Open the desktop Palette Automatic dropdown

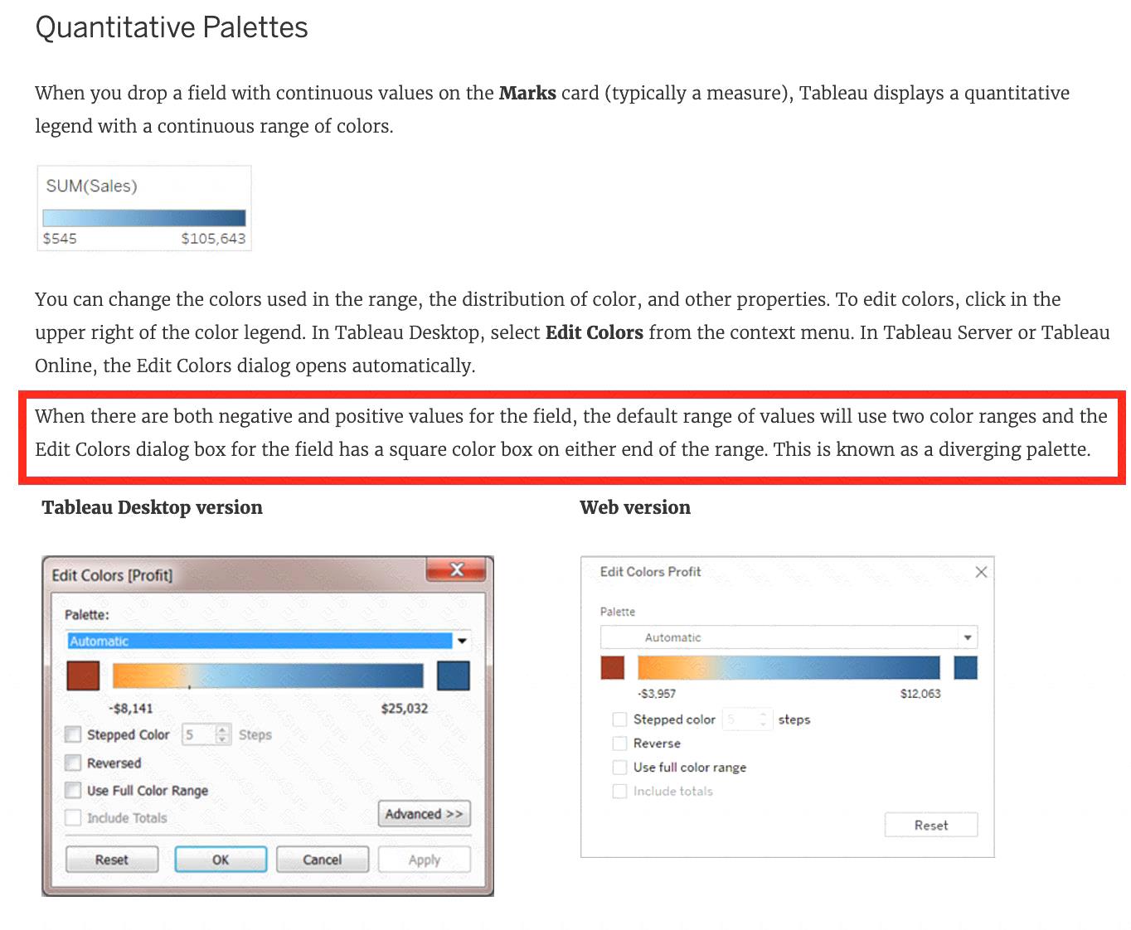pyautogui.click(x=462, y=641)
